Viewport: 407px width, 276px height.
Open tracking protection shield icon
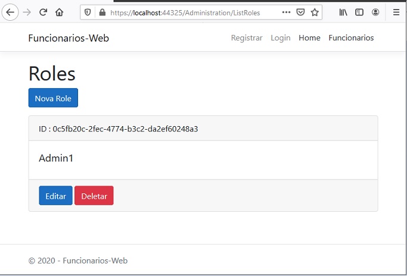(88, 12)
